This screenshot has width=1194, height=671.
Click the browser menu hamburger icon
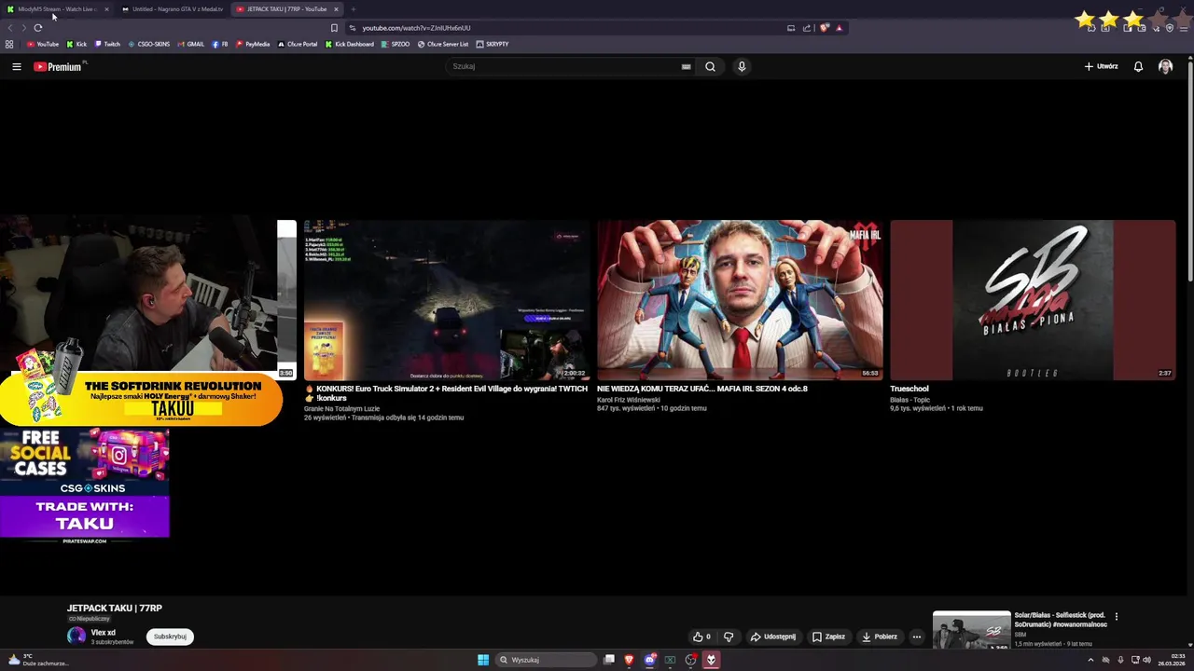click(x=1183, y=28)
